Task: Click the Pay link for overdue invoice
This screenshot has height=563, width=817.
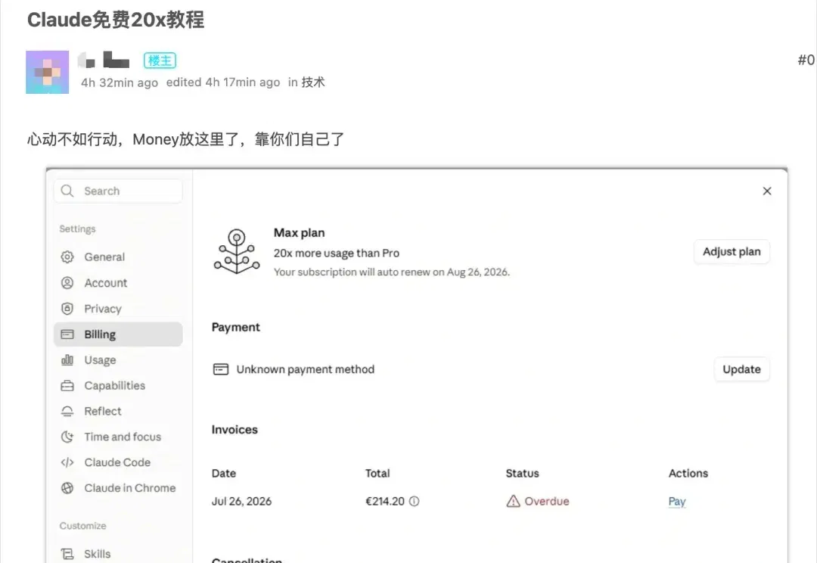Action: click(677, 502)
